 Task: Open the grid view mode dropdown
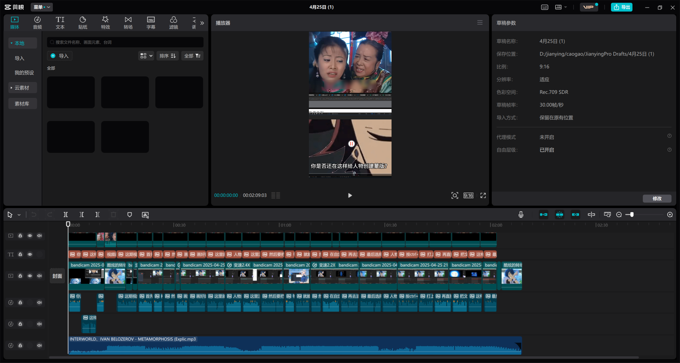click(x=146, y=56)
